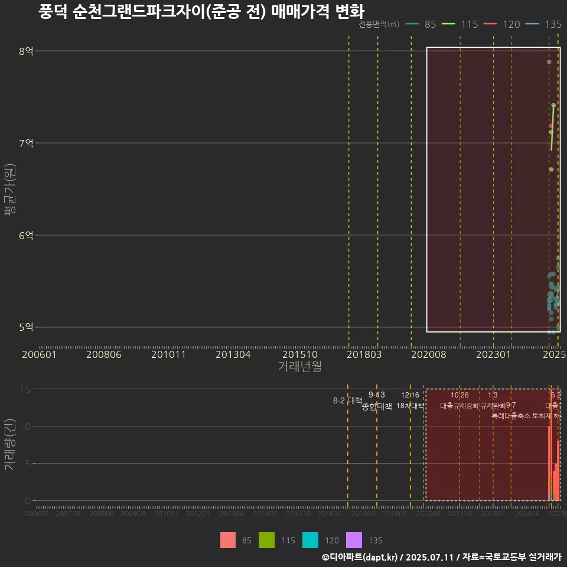Click the 10·26 대출규제강화 annotation
This screenshot has height=567, width=567.
(460, 400)
